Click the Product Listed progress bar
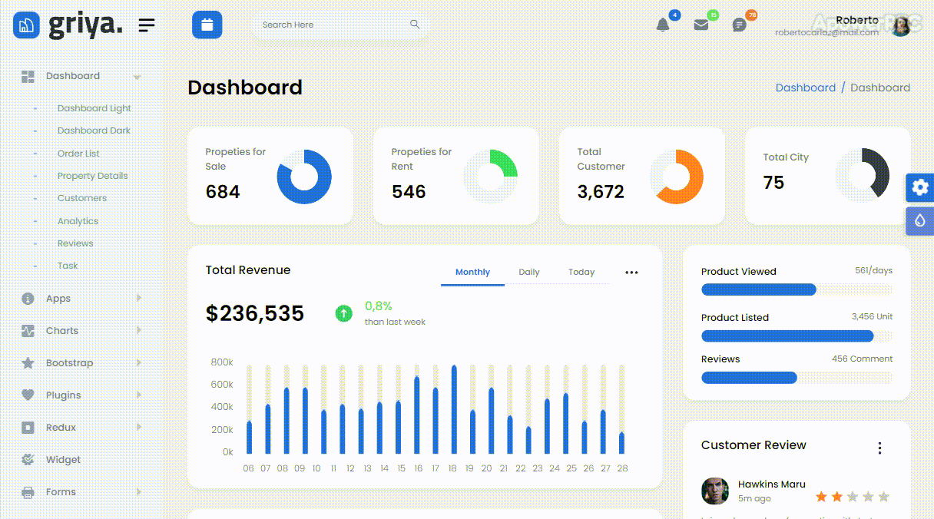This screenshot has width=934, height=519. point(797,336)
